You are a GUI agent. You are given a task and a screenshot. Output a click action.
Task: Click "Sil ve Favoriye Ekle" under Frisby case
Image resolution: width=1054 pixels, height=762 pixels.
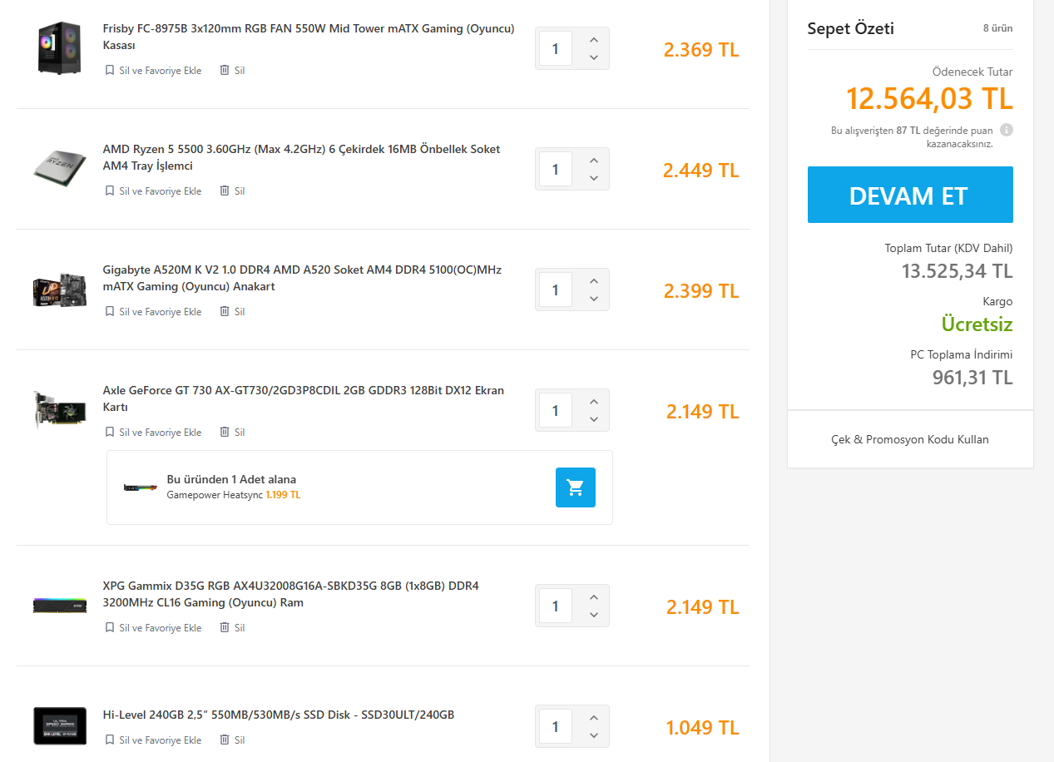[161, 71]
